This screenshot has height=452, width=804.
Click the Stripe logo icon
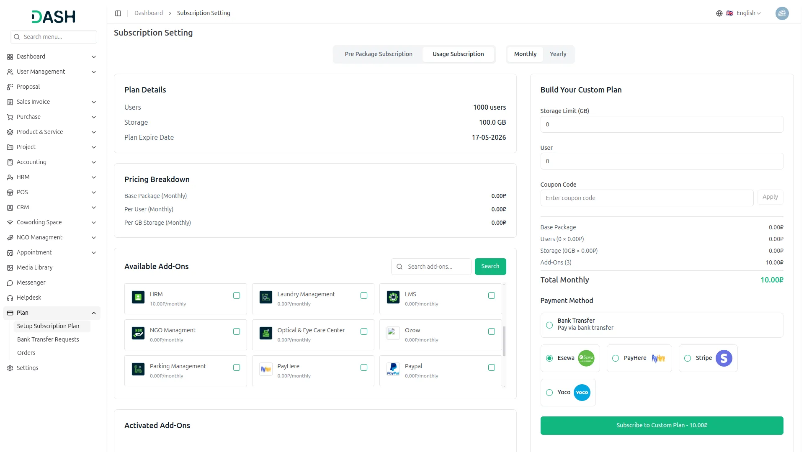tap(724, 358)
